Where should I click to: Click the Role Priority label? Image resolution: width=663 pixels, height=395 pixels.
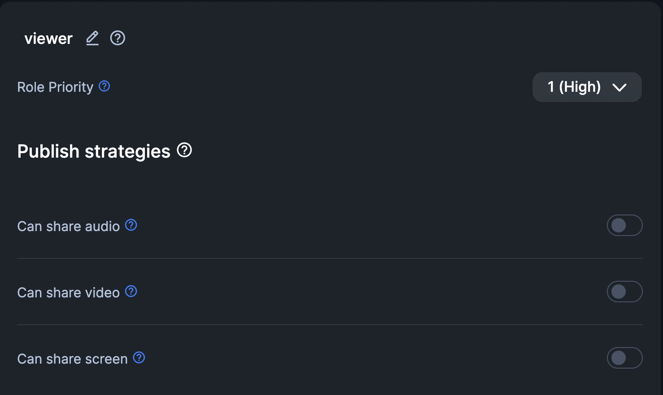[x=55, y=87]
